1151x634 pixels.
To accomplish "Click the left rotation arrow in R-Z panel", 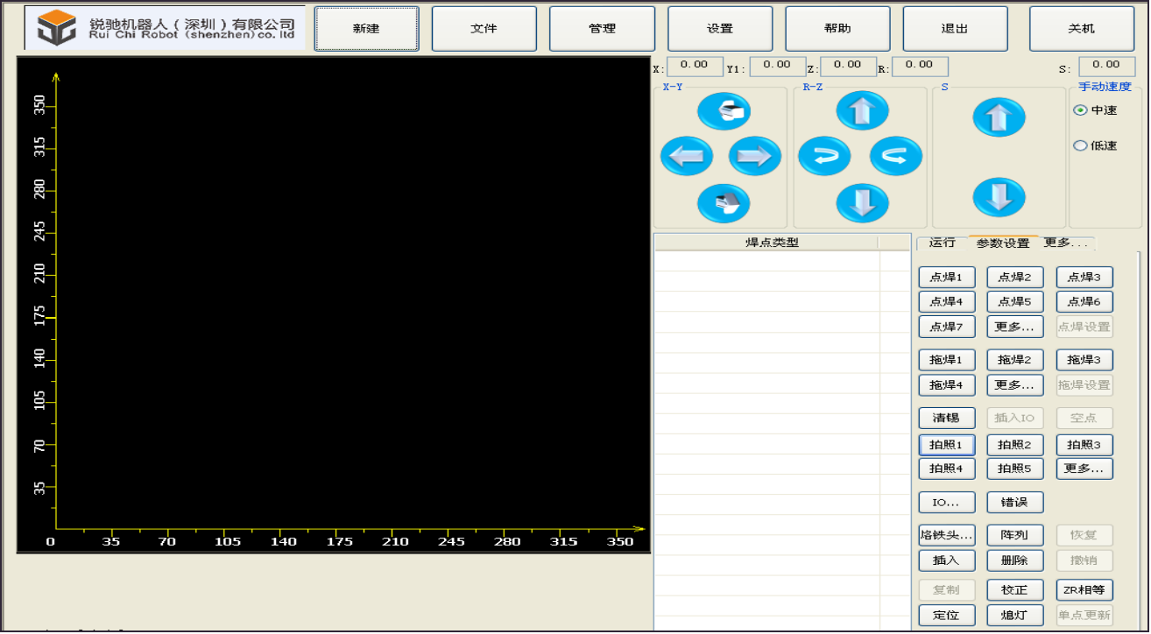I will [824, 157].
